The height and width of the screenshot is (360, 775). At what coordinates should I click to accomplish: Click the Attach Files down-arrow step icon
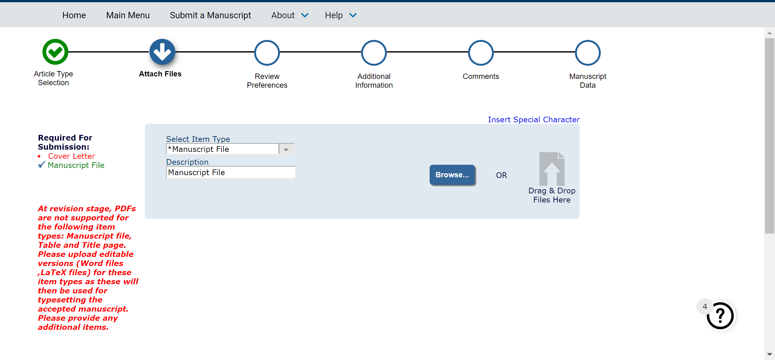click(162, 52)
